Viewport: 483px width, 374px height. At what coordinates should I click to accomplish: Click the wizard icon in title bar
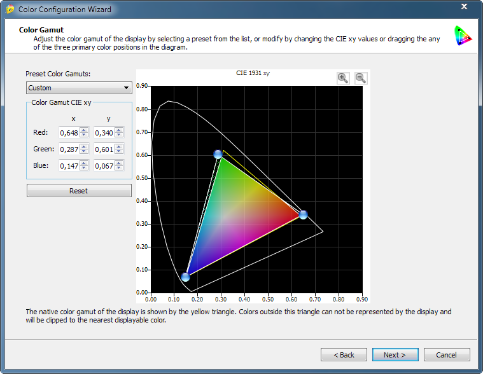click(x=10, y=10)
